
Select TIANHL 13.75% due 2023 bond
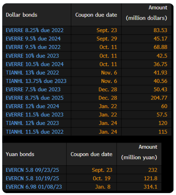(36, 81)
